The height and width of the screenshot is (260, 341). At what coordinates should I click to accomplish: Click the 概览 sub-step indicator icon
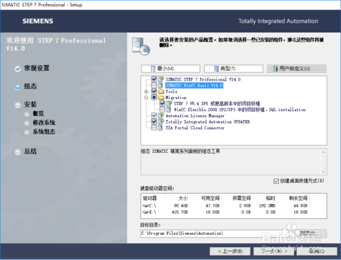click(x=27, y=114)
